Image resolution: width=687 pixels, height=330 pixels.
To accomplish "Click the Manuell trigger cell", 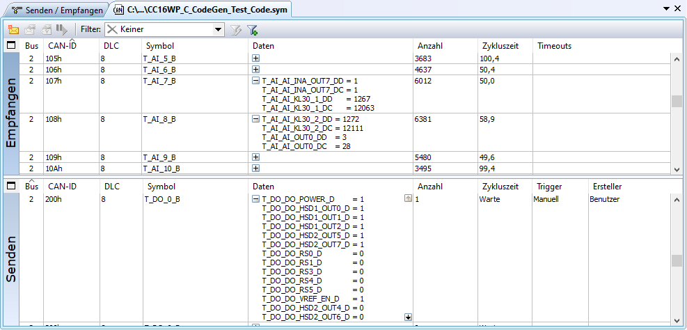I will pyautogui.click(x=546, y=199).
